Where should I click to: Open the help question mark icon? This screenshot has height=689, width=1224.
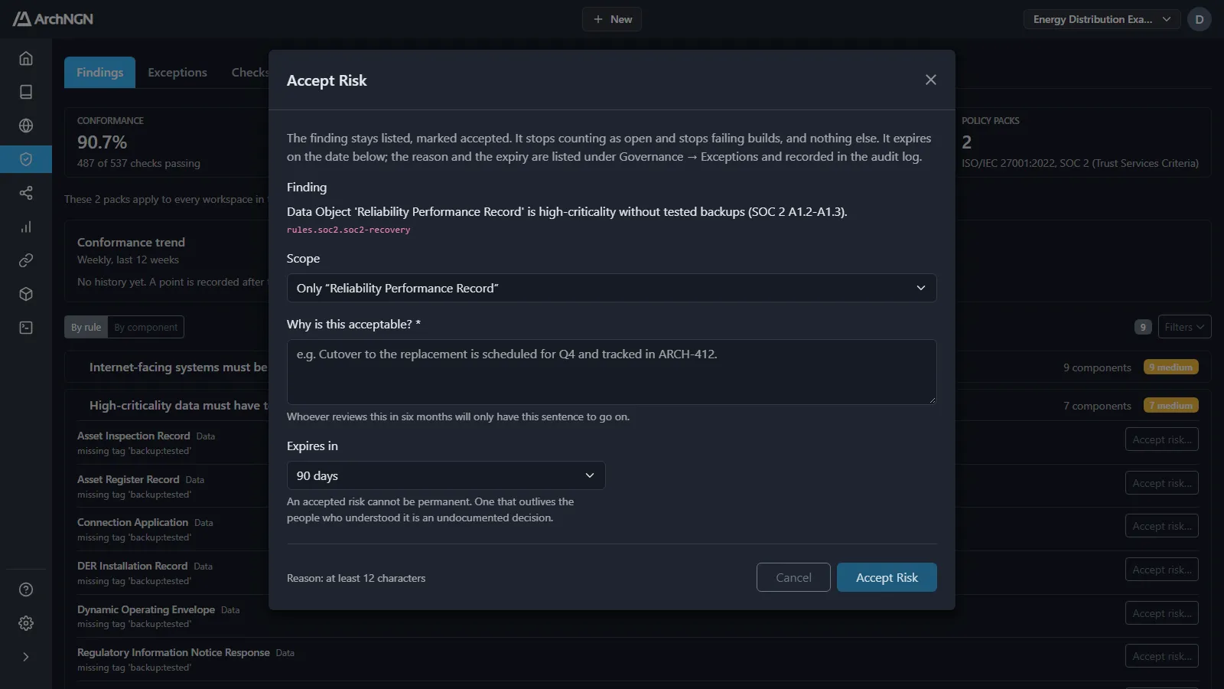point(26,589)
